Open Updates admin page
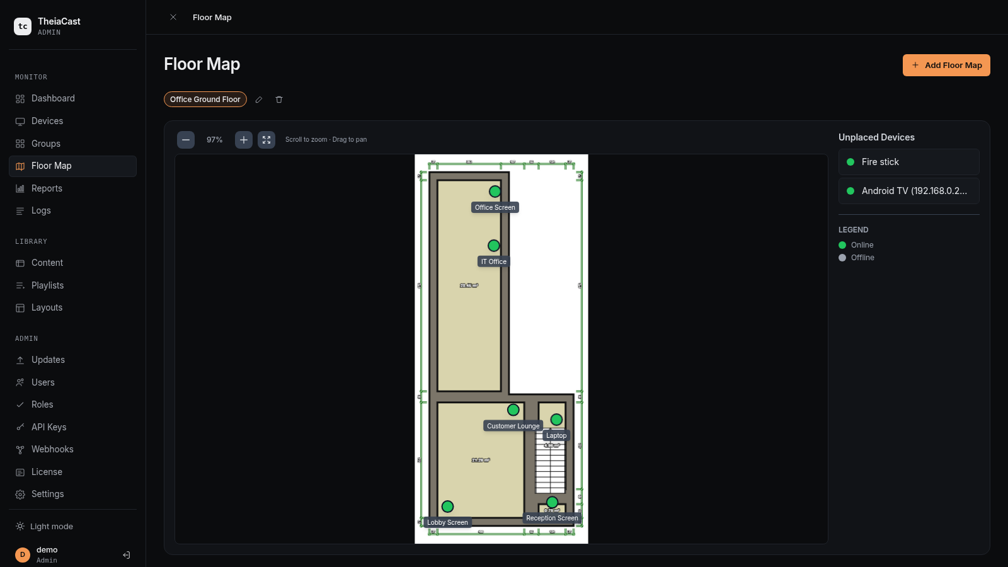 click(x=72, y=360)
